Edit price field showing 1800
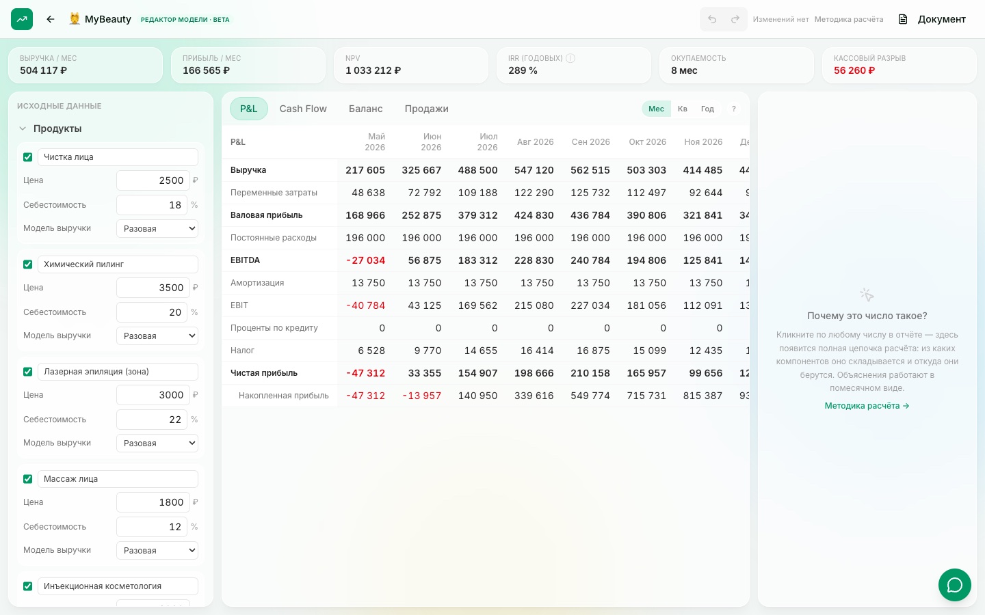985x615 pixels. coord(152,502)
